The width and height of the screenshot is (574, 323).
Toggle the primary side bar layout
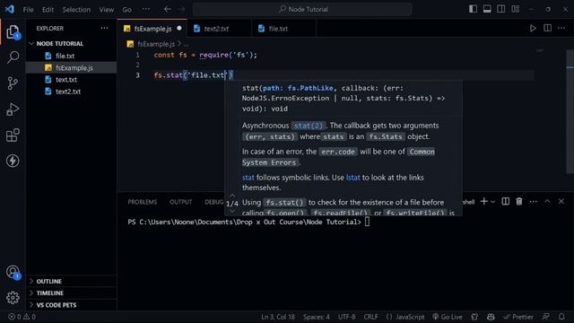point(473,9)
